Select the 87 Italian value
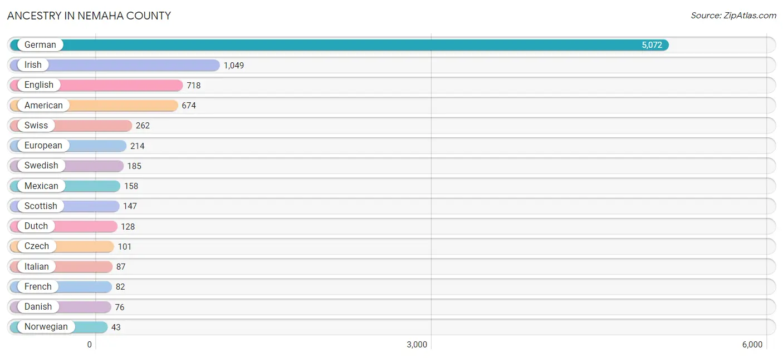This screenshot has height=358, width=783. [121, 267]
